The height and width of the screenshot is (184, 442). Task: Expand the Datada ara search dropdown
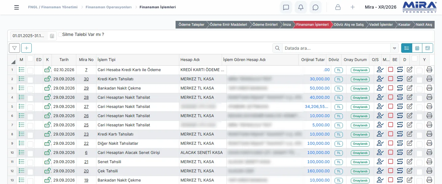(394, 48)
